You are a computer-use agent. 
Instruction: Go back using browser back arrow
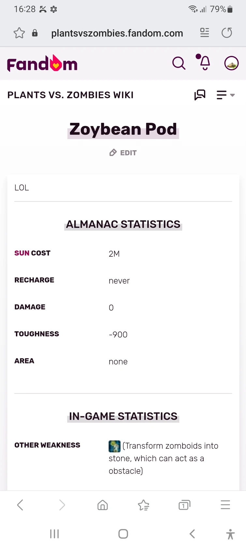[20, 505]
